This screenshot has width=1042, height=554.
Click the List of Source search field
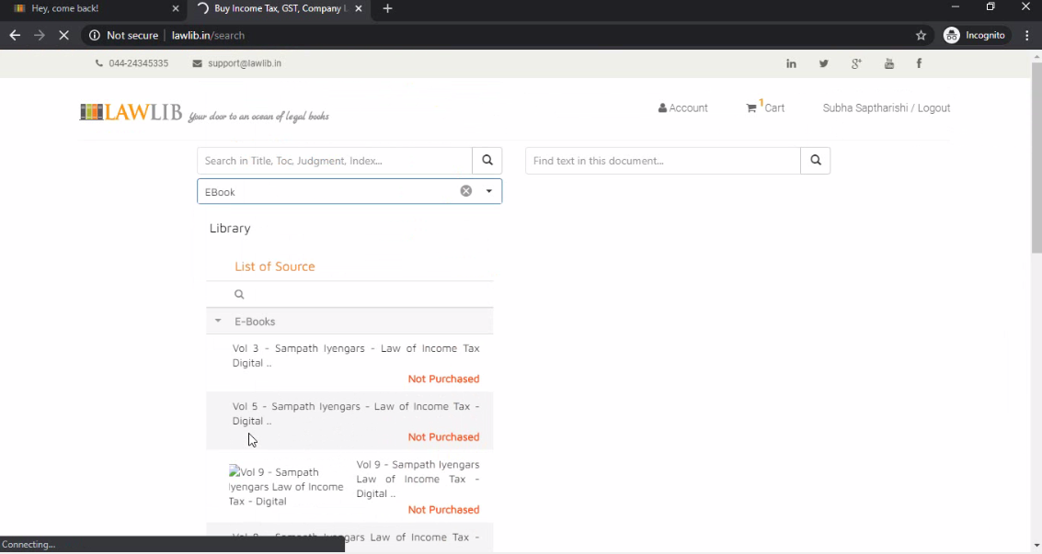point(349,295)
